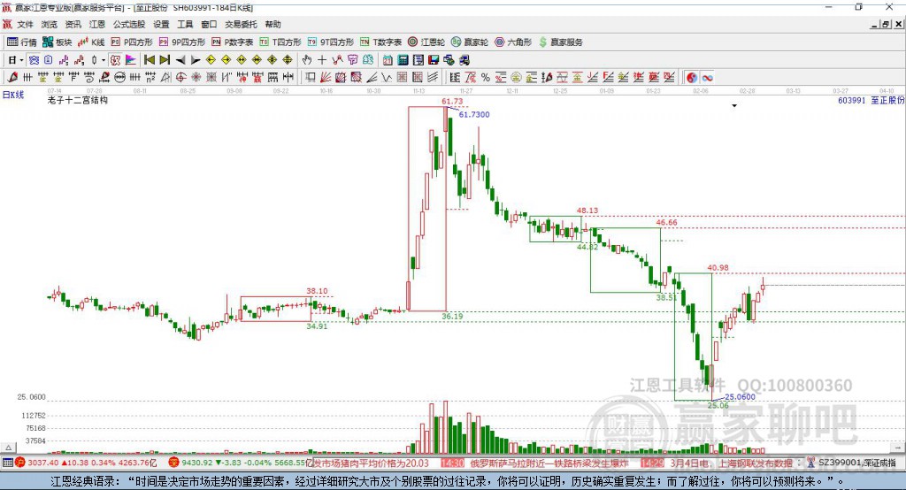906x490 pixels.
Task: Select the circular target cycle icon
Action: 180,78
